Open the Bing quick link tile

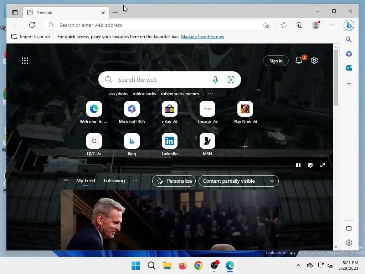coord(132,145)
